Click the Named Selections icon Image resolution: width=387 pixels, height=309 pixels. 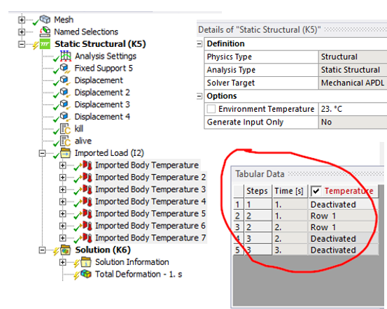coord(45,32)
